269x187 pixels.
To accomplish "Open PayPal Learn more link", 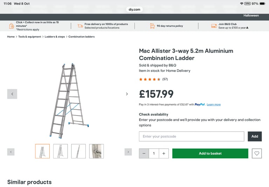I will [214, 105].
